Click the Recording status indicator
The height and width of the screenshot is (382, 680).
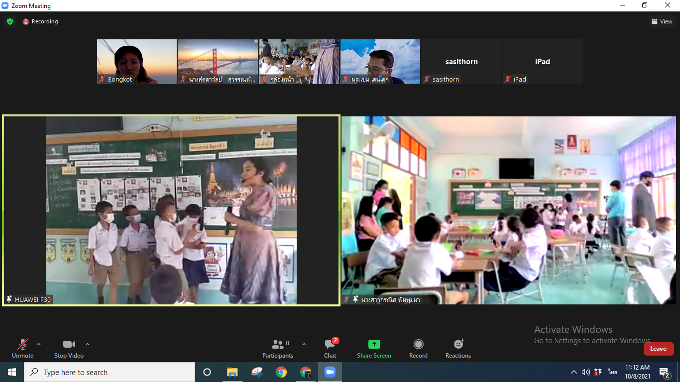40,21
